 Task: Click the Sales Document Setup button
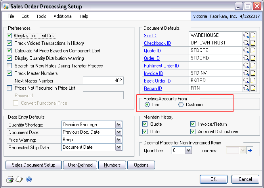coord(34,165)
